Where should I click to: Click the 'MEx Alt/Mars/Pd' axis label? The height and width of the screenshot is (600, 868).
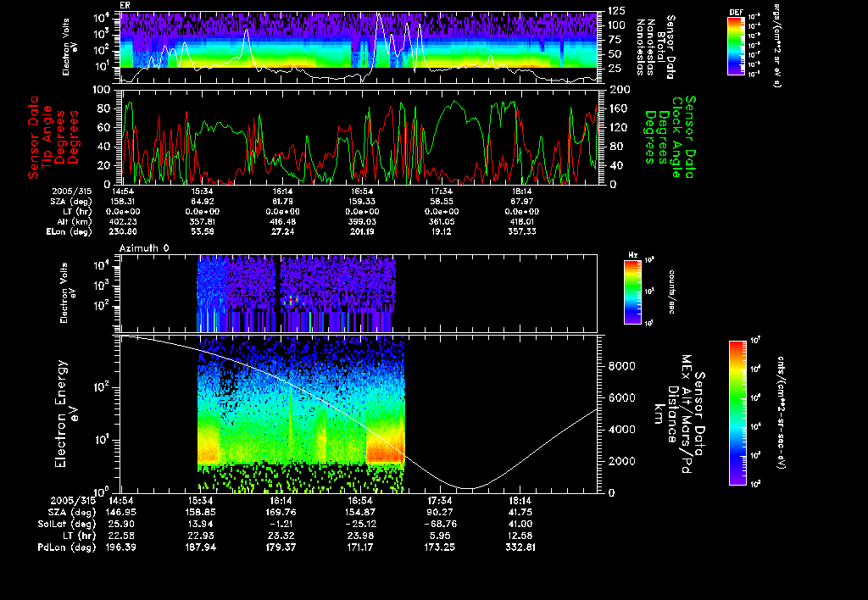pos(686,414)
